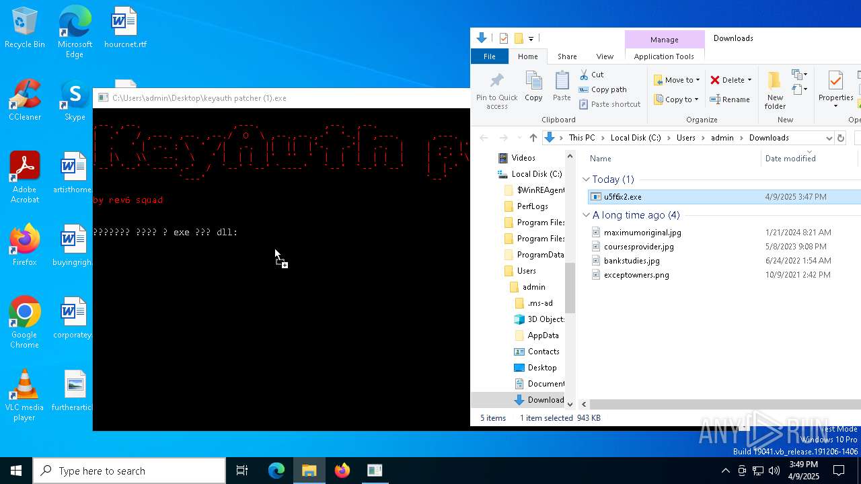Open the Move to dropdown
This screenshot has width=861, height=484.
[x=677, y=80]
